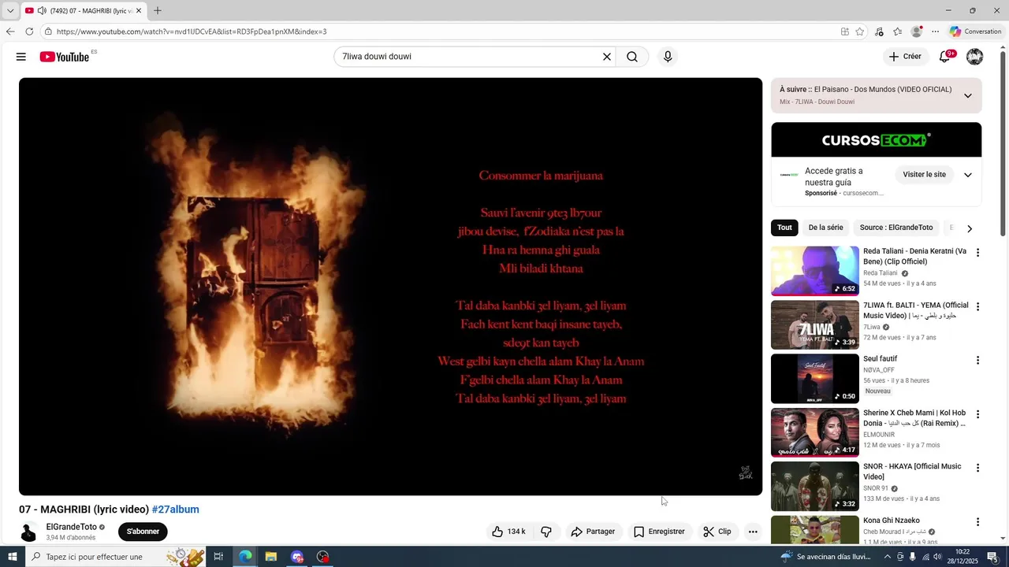This screenshot has height=567, width=1009.
Task: Open a new browser tab
Action: point(158,11)
